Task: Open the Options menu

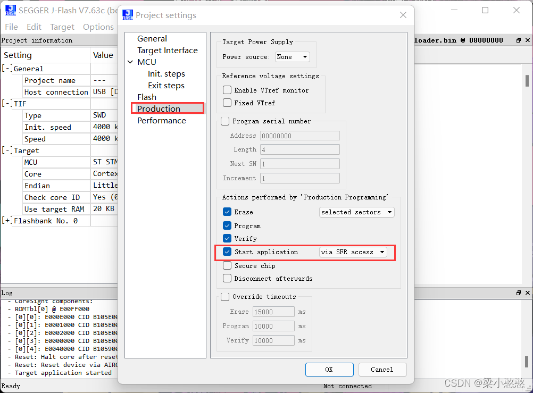Action: (x=98, y=27)
